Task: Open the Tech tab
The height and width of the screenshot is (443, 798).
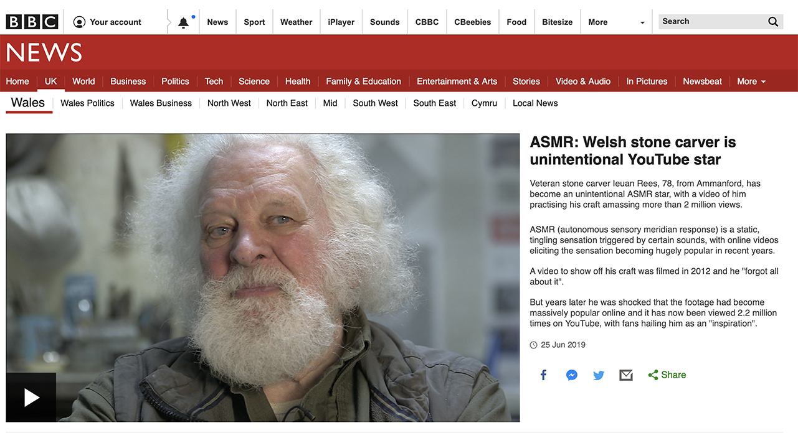Action: coord(214,82)
